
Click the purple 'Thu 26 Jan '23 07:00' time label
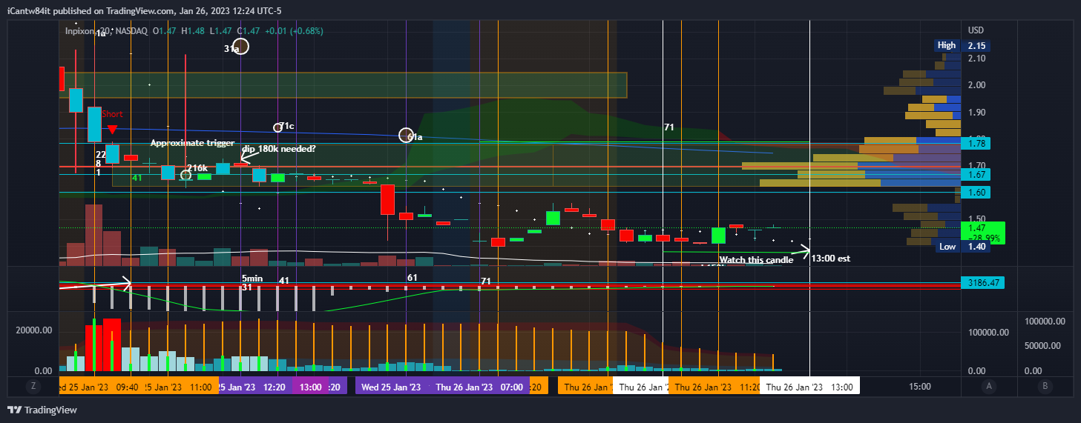click(x=480, y=387)
